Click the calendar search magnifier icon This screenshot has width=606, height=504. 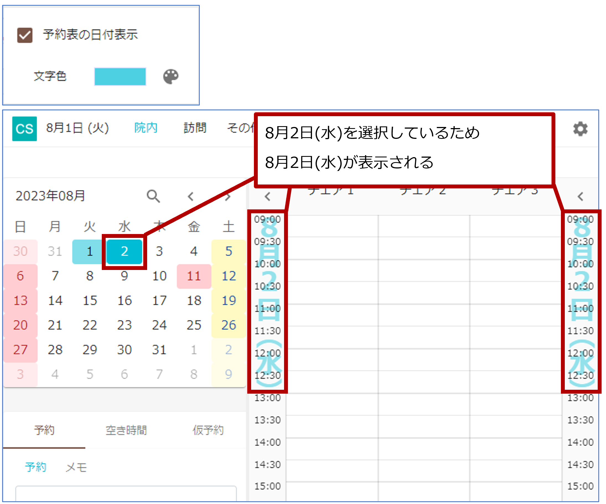pos(153,196)
